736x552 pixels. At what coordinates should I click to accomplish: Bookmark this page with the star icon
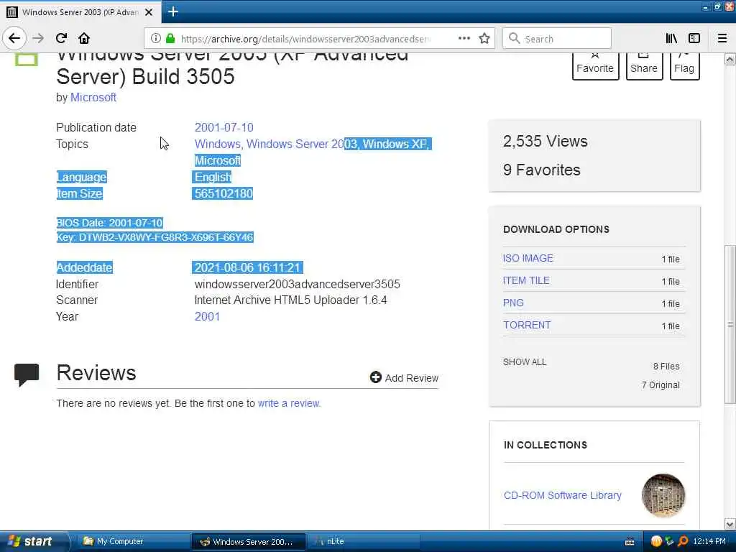click(484, 39)
